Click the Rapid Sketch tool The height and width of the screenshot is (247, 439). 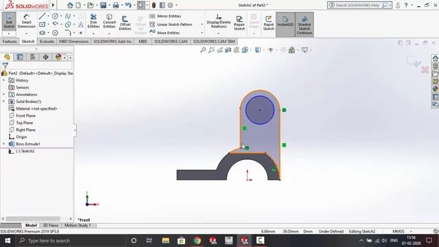click(268, 23)
